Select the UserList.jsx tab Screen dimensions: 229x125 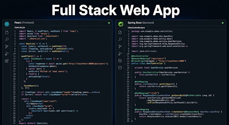(x=20, y=27)
